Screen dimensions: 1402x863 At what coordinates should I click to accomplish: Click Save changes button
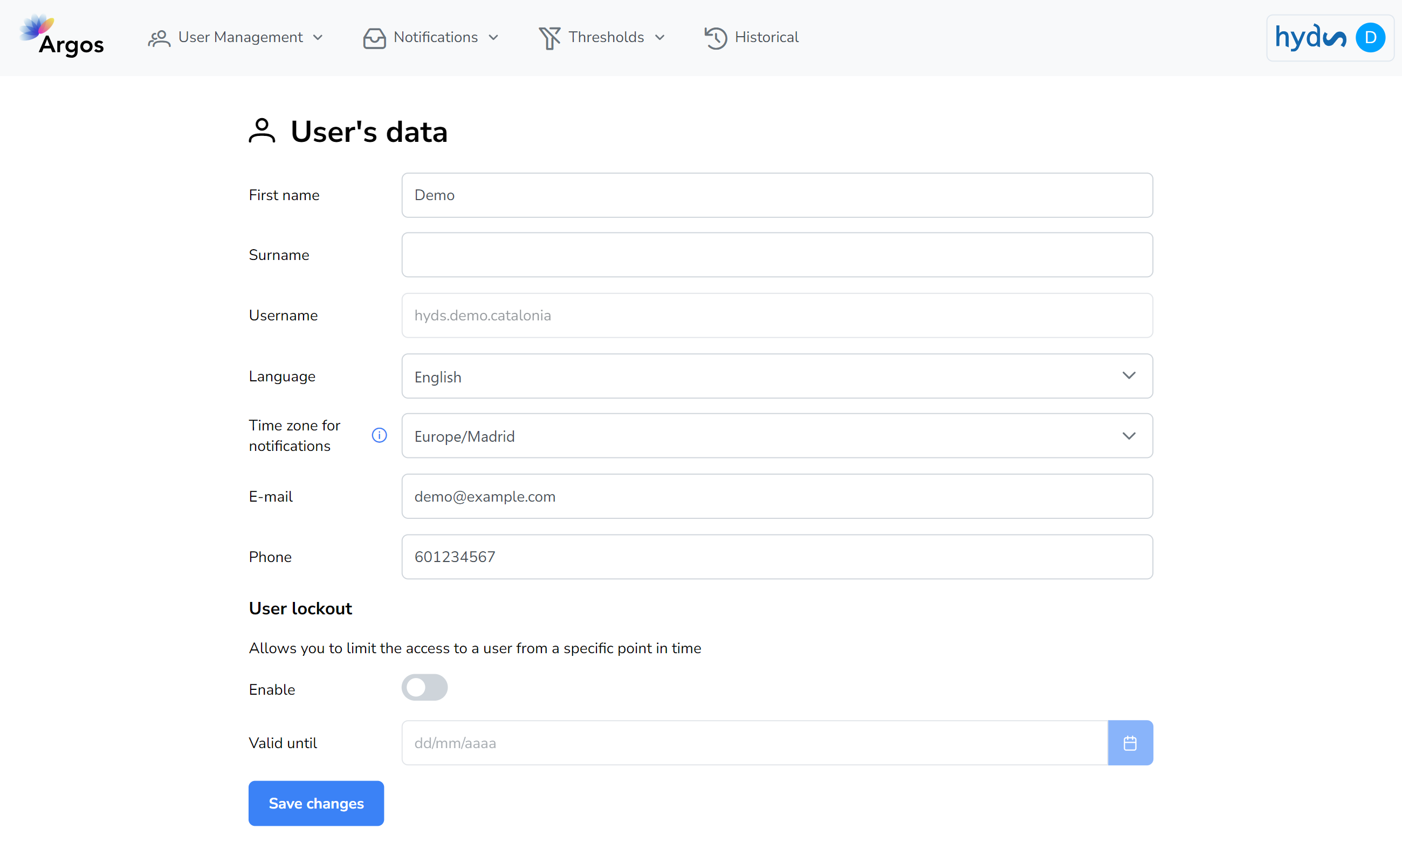point(315,803)
